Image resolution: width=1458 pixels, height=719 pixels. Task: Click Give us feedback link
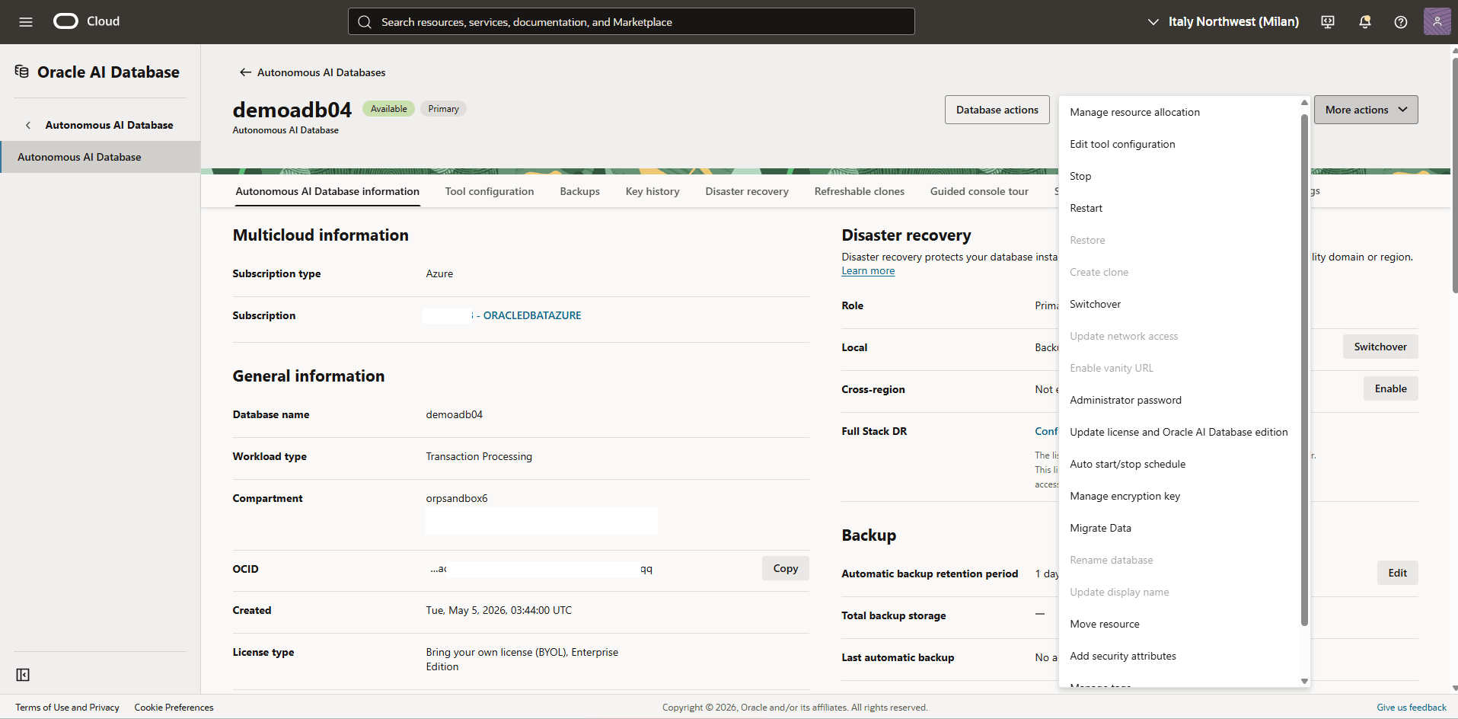pyautogui.click(x=1412, y=708)
